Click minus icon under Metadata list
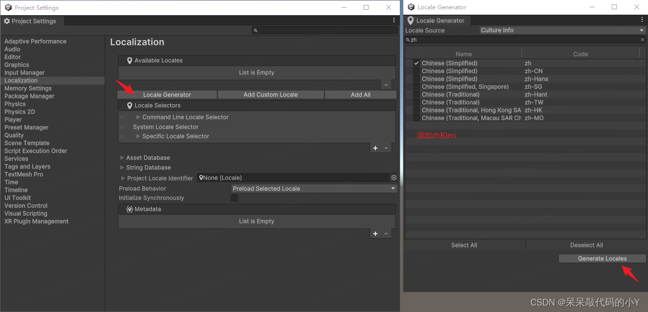The image size is (648, 312). pos(386,234)
